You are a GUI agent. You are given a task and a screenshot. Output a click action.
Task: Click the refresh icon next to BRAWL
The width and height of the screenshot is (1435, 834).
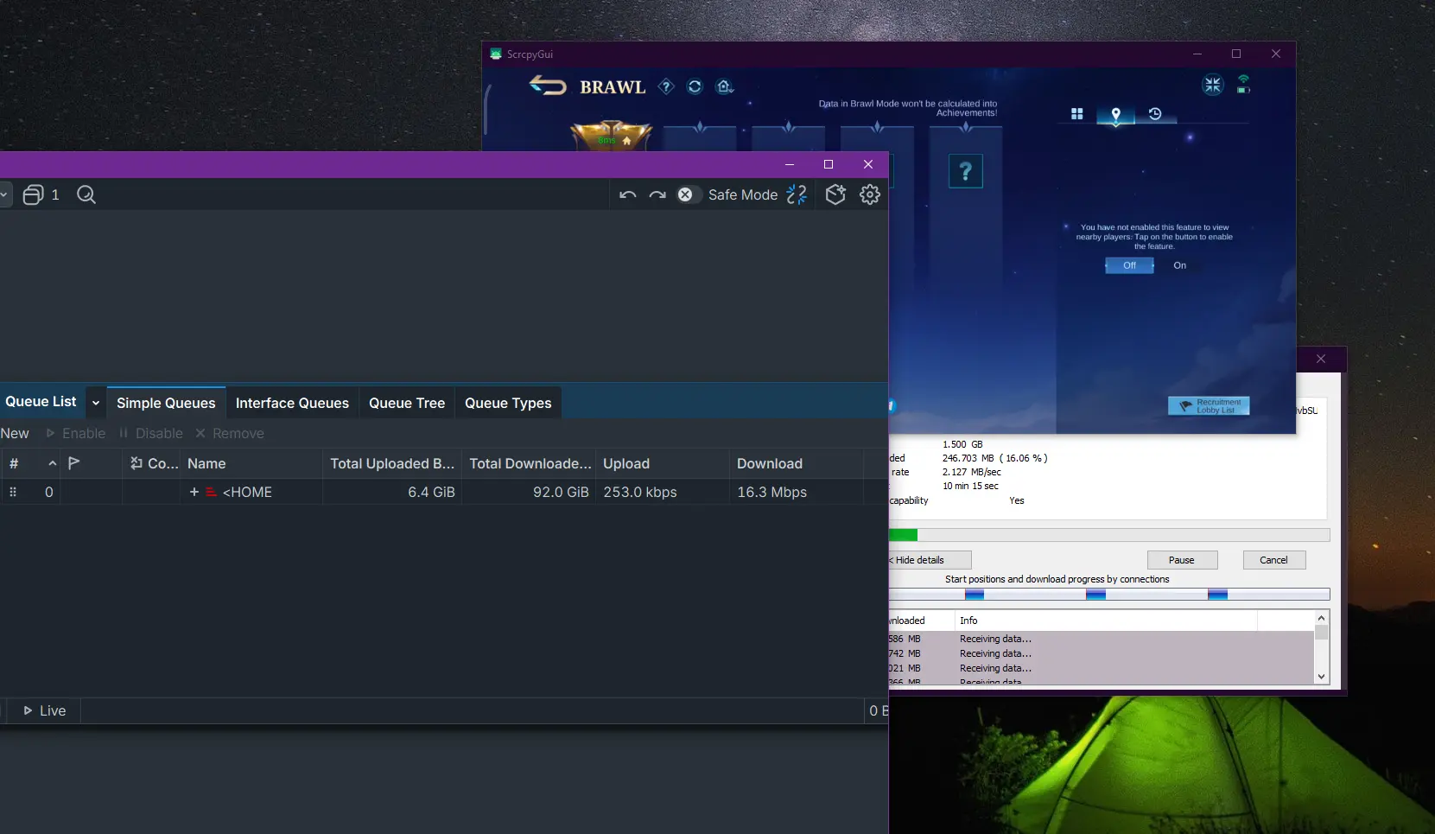[x=695, y=86]
